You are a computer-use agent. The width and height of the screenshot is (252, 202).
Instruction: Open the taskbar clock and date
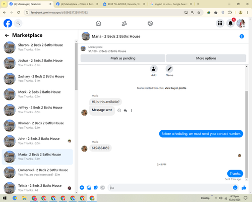234,198
